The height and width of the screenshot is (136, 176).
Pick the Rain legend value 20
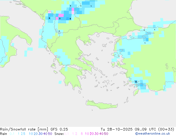[x=36, y=134]
